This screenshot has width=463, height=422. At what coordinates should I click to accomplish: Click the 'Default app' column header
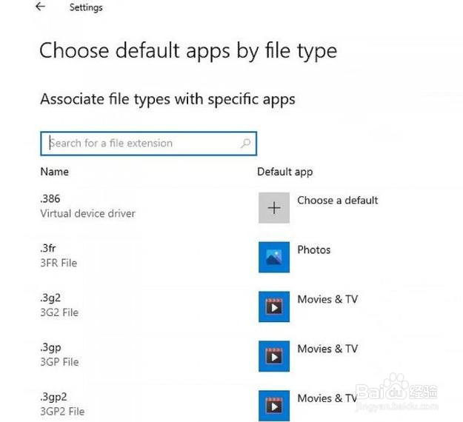(285, 172)
